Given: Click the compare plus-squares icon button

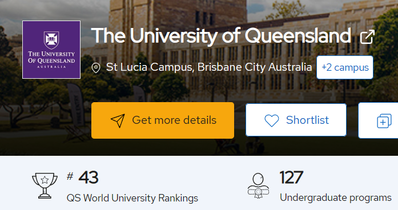Looking at the screenshot, I should [384, 121].
